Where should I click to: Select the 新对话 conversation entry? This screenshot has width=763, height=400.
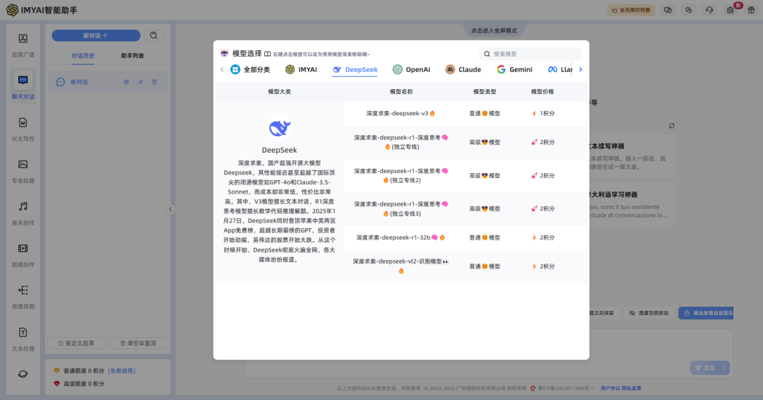[108, 82]
